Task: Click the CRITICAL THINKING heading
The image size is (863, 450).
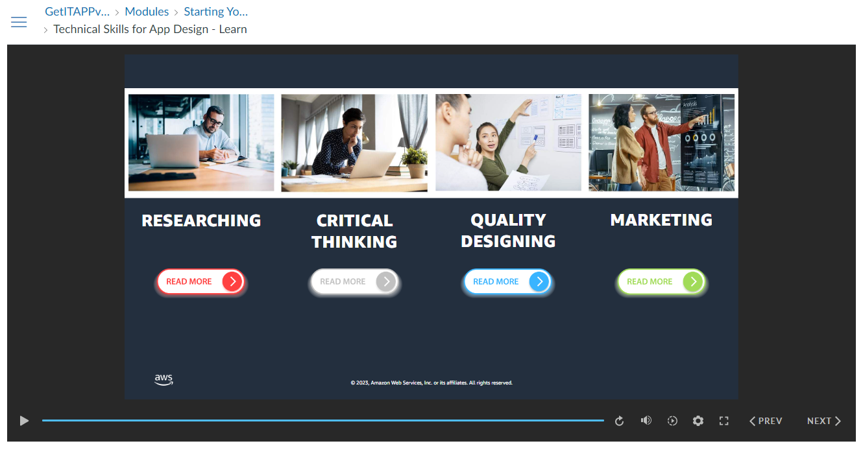Action: pyautogui.click(x=354, y=231)
